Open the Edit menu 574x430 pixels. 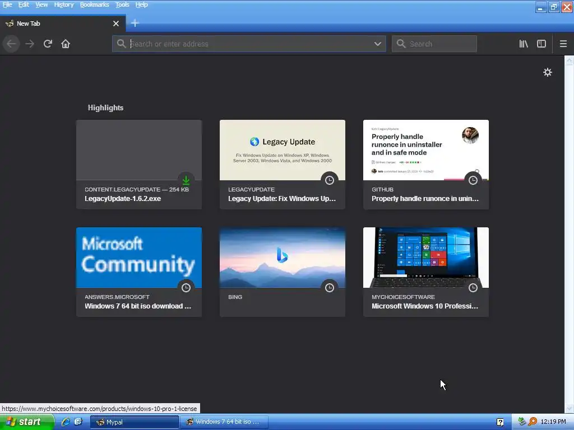tap(24, 4)
